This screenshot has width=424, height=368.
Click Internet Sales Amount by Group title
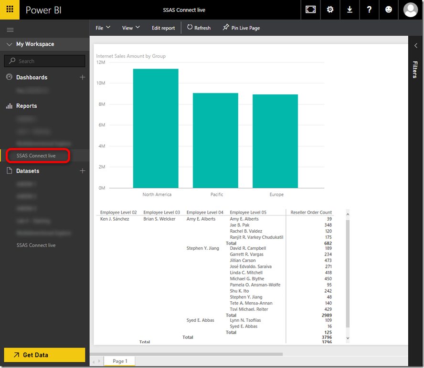[x=131, y=56]
